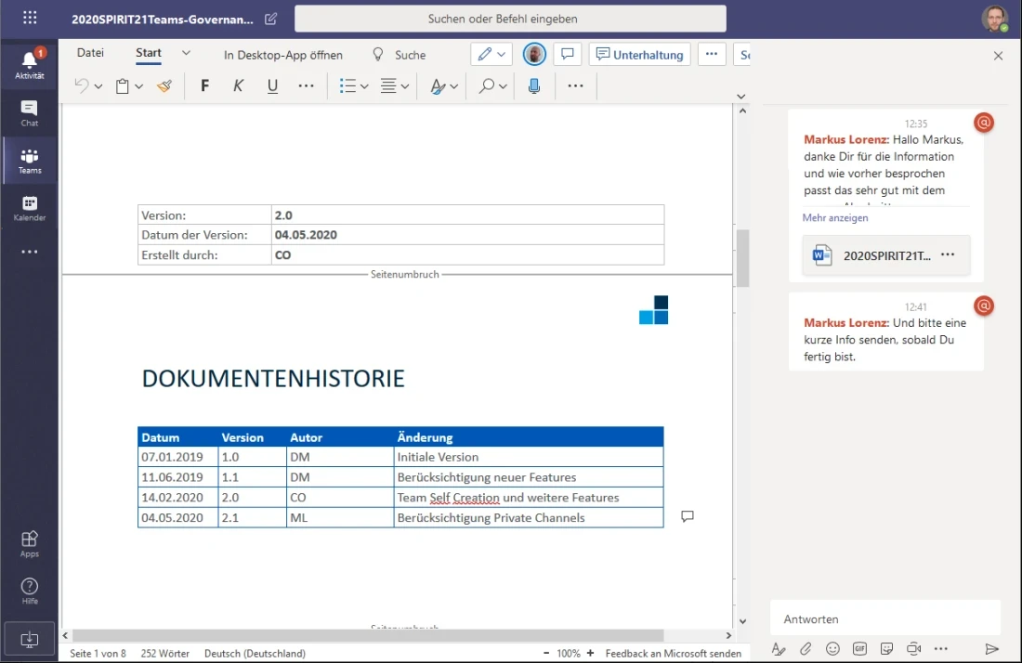This screenshot has height=663, width=1022.
Task: Open the Datei menu
Action: [x=90, y=53]
